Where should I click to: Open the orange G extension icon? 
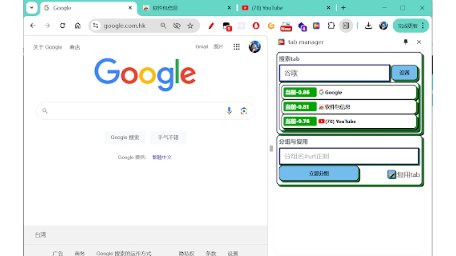point(271,26)
